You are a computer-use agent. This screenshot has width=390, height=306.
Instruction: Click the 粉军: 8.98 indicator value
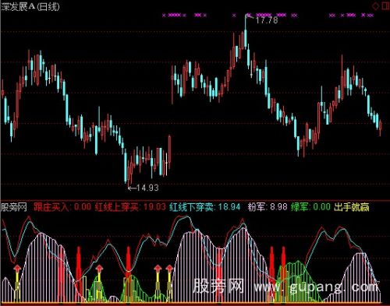point(268,207)
